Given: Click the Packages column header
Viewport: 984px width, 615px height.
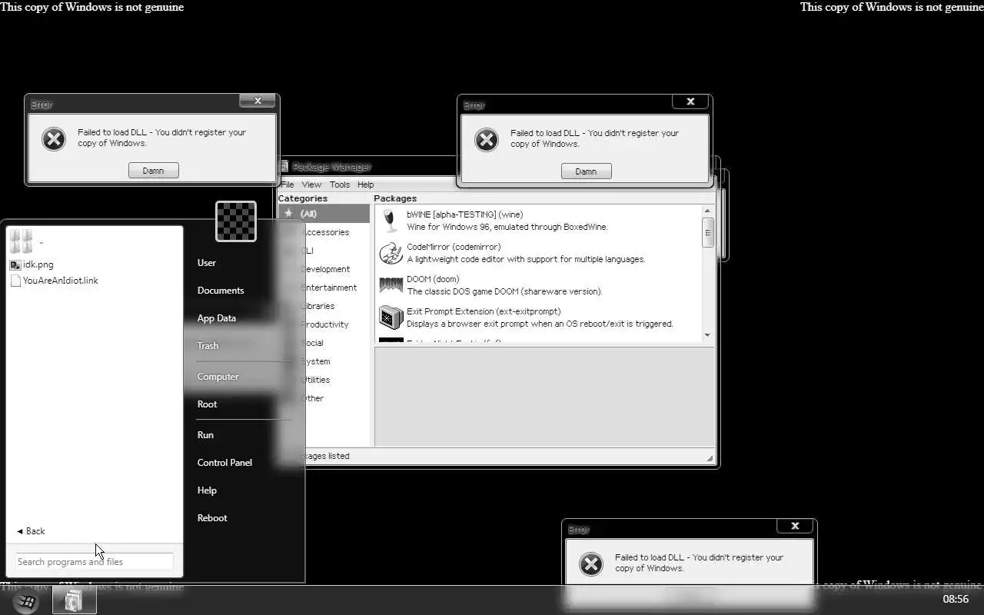Looking at the screenshot, I should 395,198.
